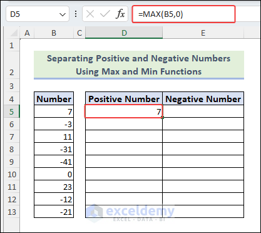Select empty cell D7 in row 7
Image resolution: width=261 pixels, height=233 pixels.
124,137
